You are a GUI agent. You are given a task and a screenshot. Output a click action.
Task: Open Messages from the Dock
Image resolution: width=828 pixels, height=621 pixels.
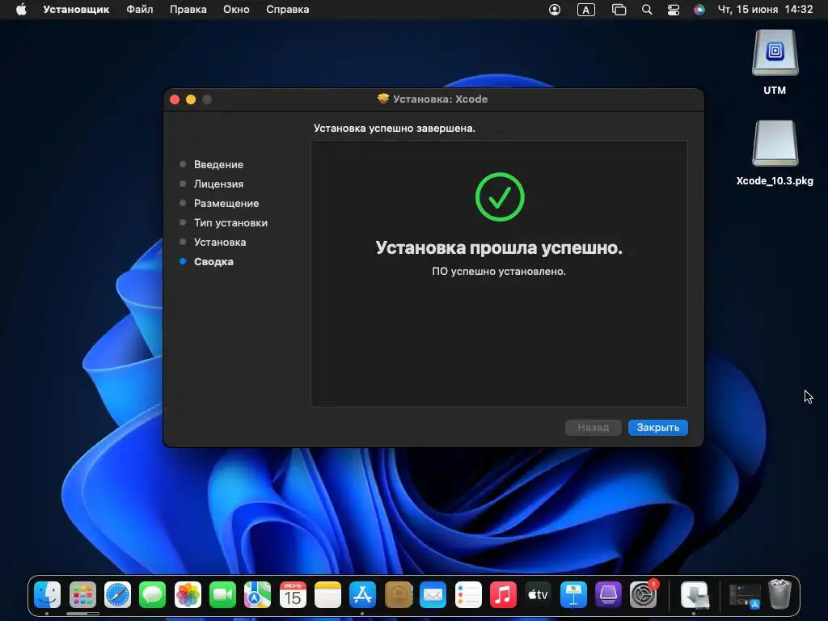pos(153,595)
